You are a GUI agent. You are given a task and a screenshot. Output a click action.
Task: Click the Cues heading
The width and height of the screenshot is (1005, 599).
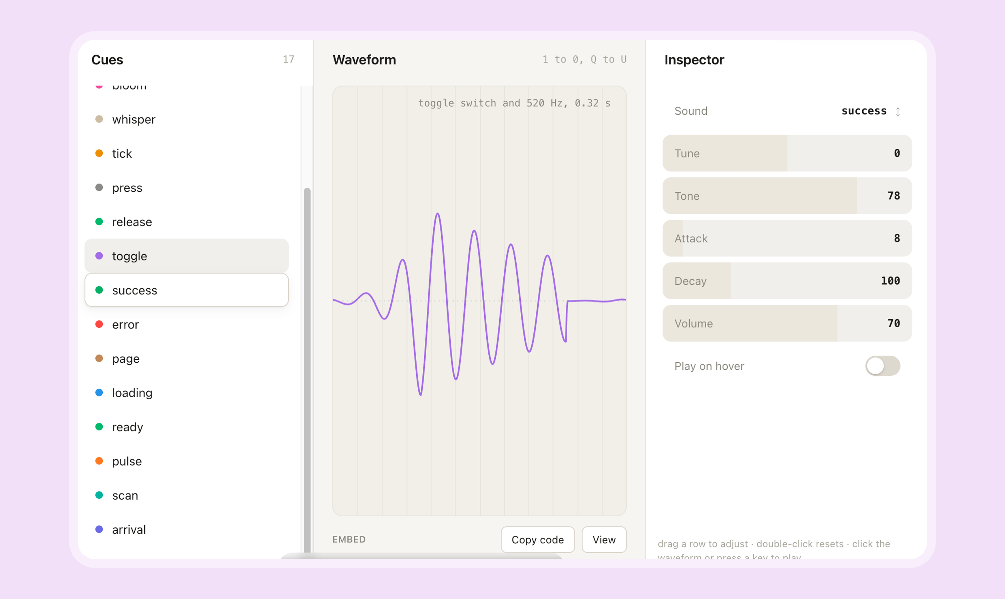[x=107, y=60]
